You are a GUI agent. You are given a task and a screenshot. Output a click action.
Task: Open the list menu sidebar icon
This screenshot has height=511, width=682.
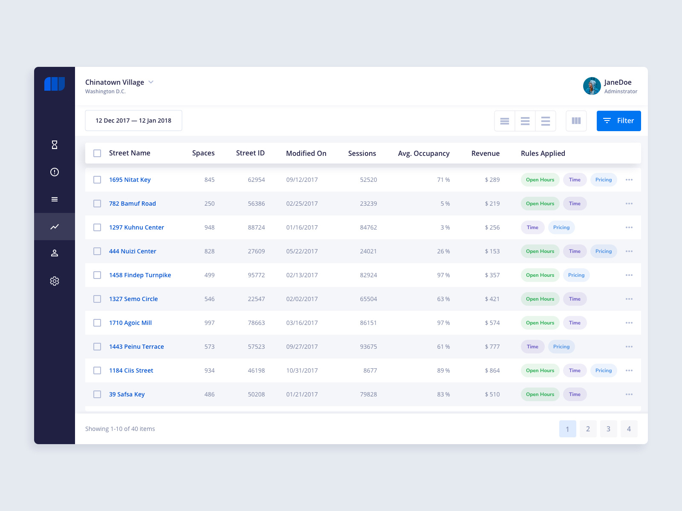coord(55,199)
